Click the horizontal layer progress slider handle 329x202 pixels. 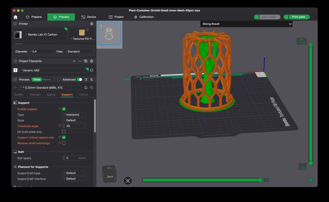tap(260, 180)
